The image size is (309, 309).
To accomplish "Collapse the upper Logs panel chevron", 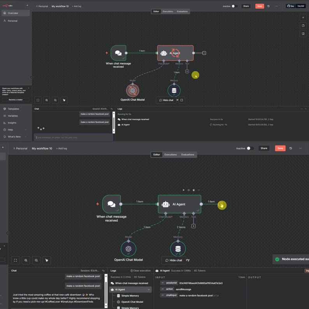I will [305, 109].
